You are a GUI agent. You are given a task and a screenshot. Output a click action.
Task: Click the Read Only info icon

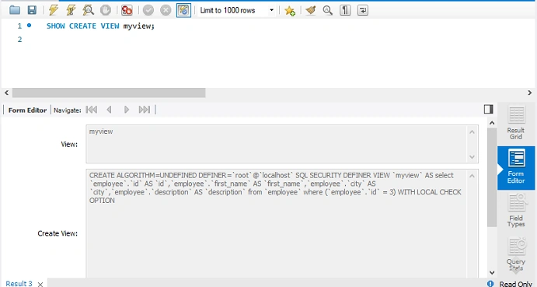click(x=490, y=284)
